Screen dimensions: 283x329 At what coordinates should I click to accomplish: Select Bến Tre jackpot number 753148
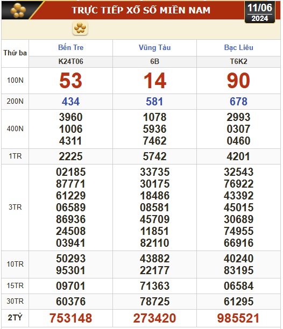(71, 318)
